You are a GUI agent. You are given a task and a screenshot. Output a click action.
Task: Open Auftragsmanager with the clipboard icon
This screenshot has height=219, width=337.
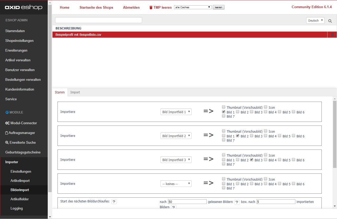(7, 133)
